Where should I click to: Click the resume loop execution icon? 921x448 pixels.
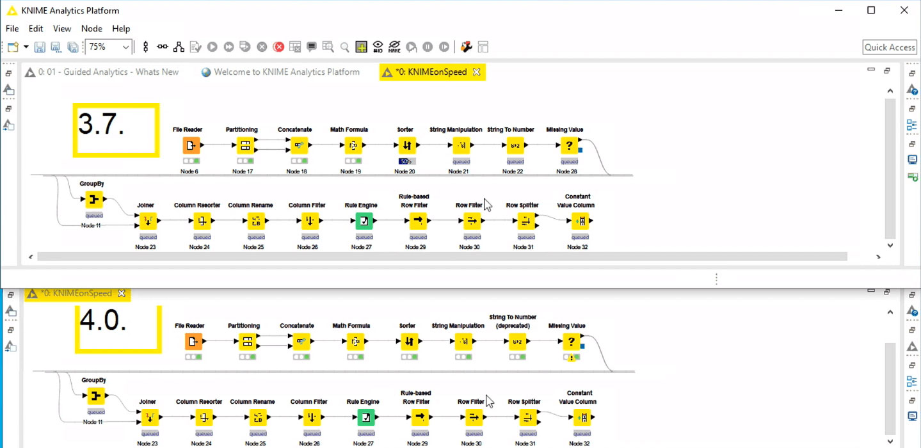(444, 47)
